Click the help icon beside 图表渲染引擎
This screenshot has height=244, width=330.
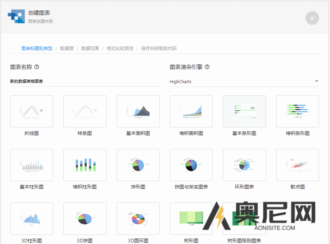click(x=207, y=67)
